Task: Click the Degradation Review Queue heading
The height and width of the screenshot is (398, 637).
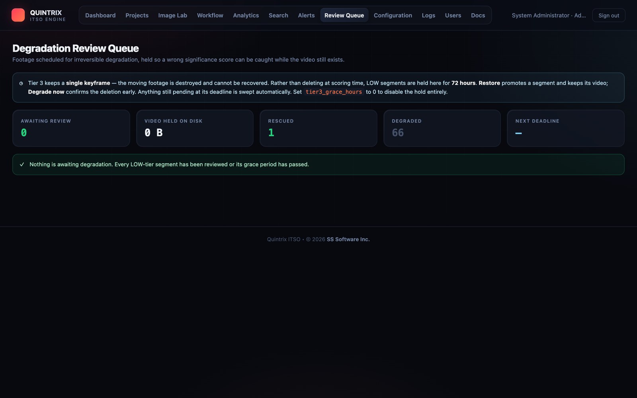Action: click(x=76, y=48)
